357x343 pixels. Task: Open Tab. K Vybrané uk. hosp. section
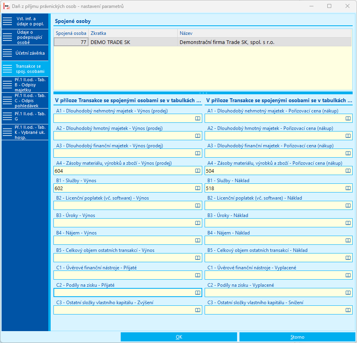click(25, 132)
